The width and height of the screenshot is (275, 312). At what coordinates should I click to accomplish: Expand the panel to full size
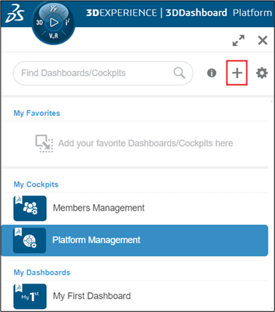tap(239, 40)
